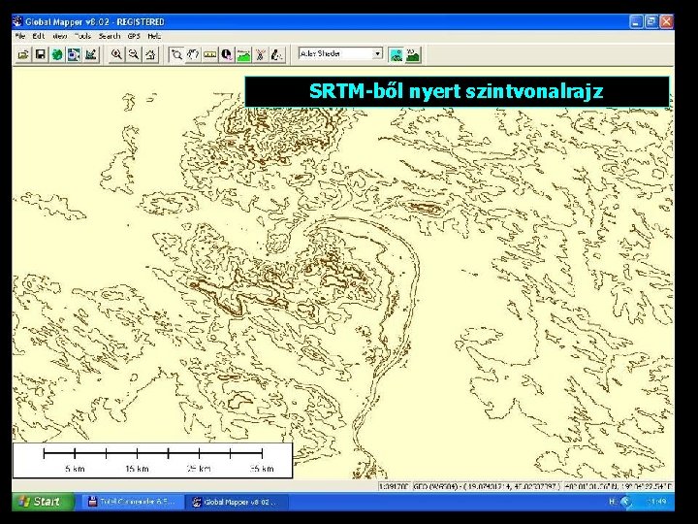Click the latitude/longitude readout in status bar
The image size is (698, 524).
619,486
